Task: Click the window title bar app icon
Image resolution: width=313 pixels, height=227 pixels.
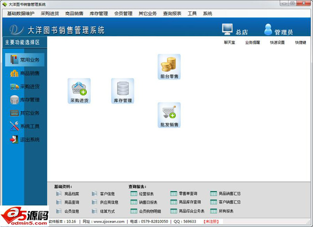Action: coord(5,4)
